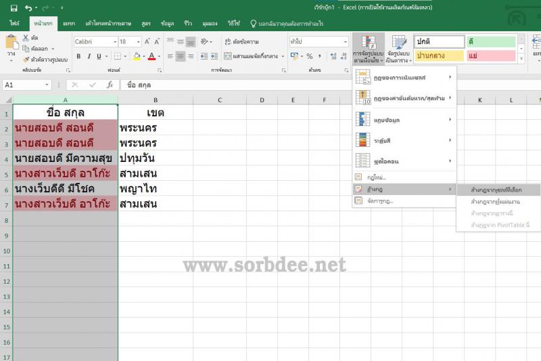Click the Fill color bucket icon
Screen dimensions: 541x361
(x=137, y=56)
